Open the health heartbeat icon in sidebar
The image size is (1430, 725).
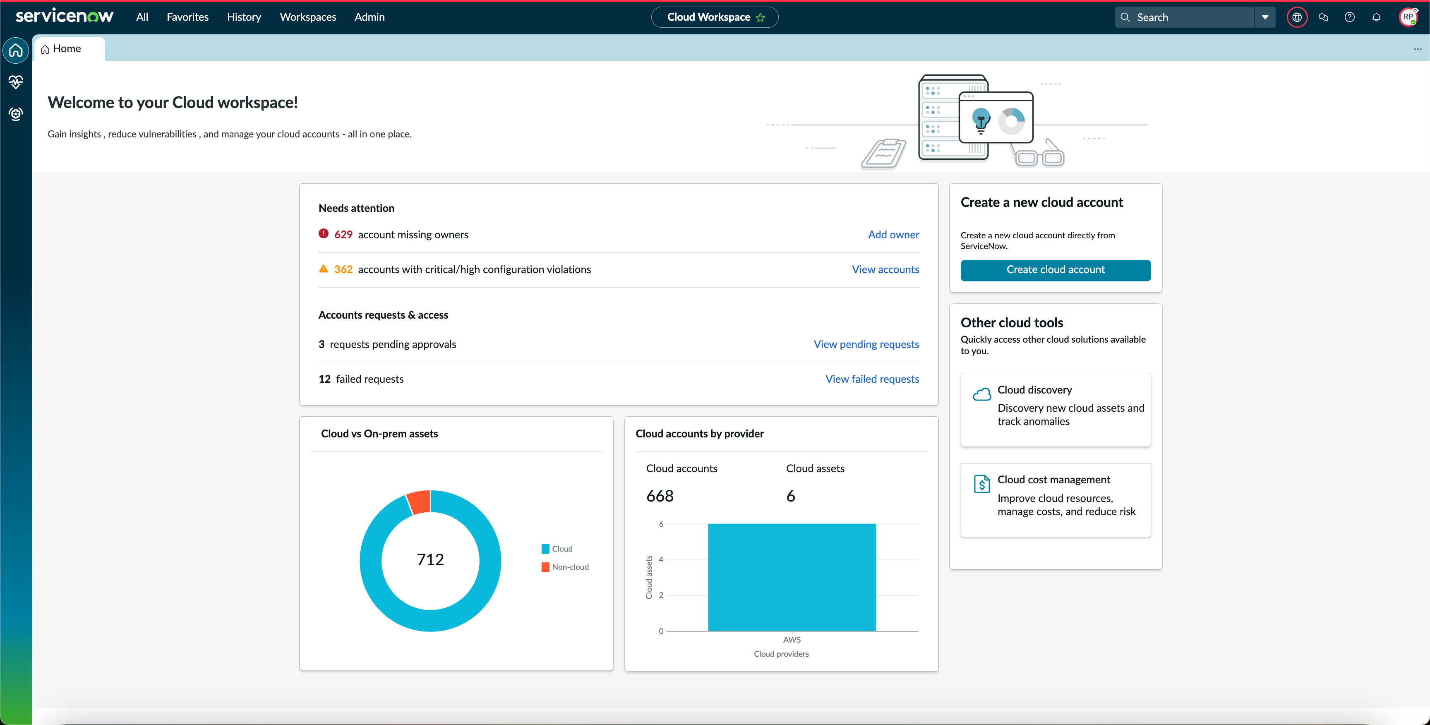16,82
